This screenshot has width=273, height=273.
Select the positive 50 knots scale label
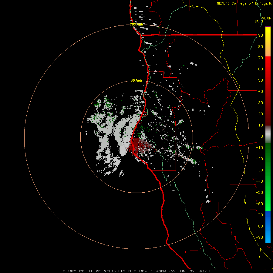pyautogui.click(x=261, y=80)
